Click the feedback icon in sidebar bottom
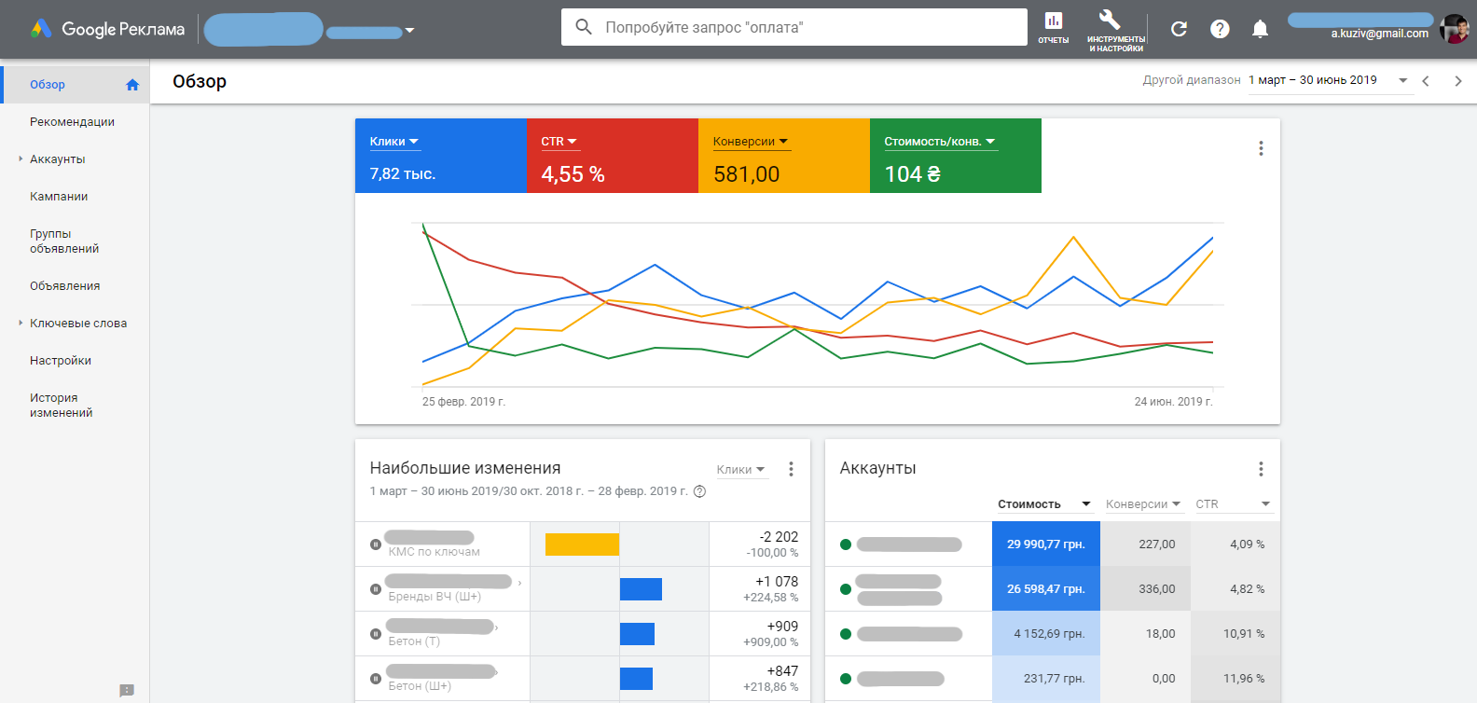 [127, 691]
